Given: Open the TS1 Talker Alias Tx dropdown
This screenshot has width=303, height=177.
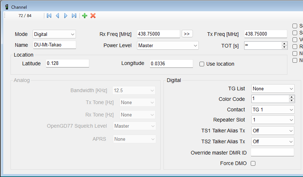Looking at the screenshot, I should click(x=272, y=131).
